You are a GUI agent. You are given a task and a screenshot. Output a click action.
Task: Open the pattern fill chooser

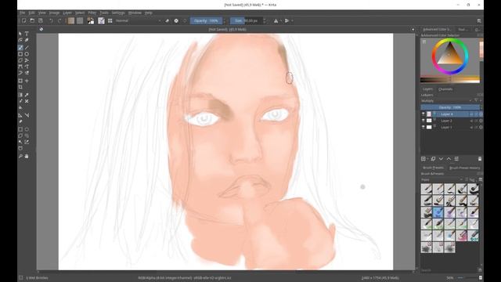pos(80,21)
